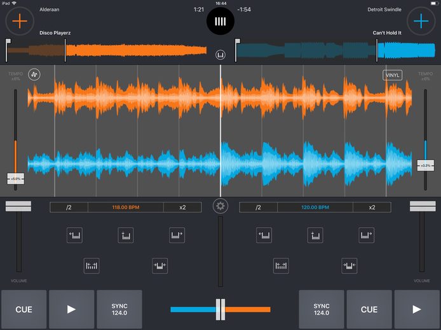The image size is (441, 330).
Task: Tap the Wi-Fi icon in the status bar
Action: pos(14,3)
